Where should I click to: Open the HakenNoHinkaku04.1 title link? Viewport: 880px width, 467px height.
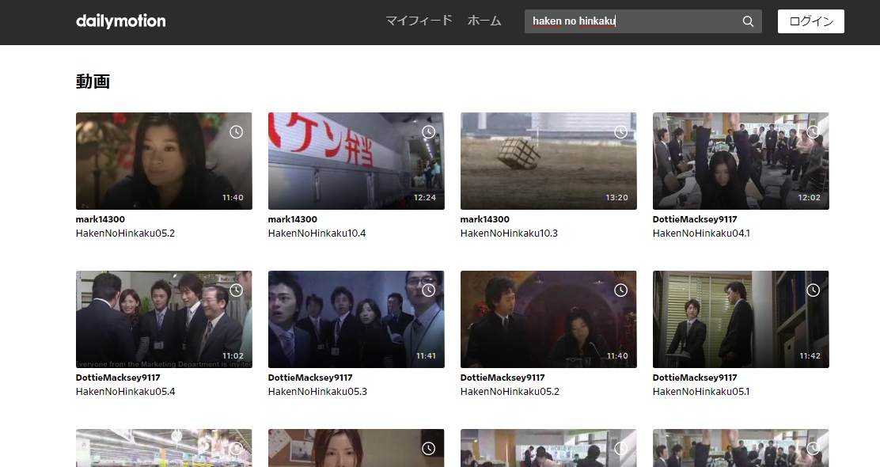(701, 233)
